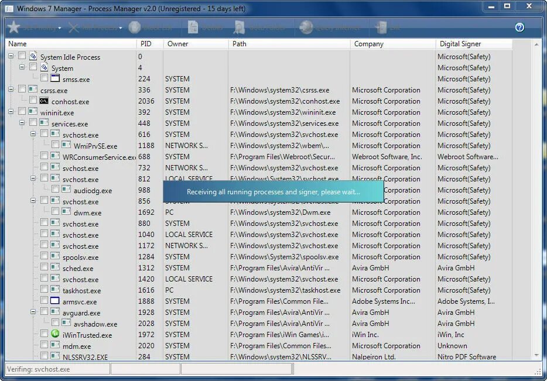
Task: Click the sched.exe process icon
Action: pos(55,267)
